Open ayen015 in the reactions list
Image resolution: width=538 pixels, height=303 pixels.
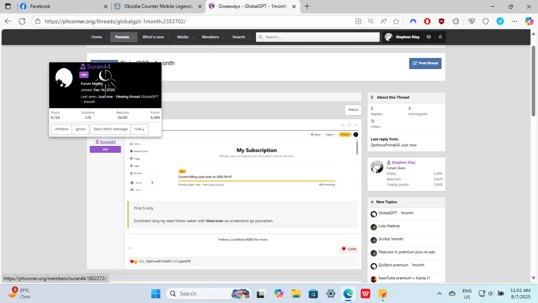185,261
